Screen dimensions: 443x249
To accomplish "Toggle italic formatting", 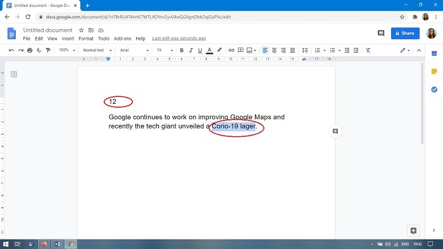I will click(x=191, y=50).
